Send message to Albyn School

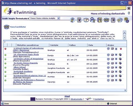[108, 68]
